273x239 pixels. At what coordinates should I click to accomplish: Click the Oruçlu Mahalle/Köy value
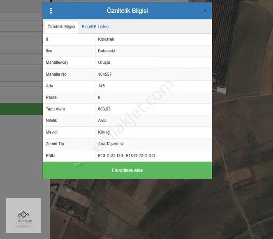[104, 63]
